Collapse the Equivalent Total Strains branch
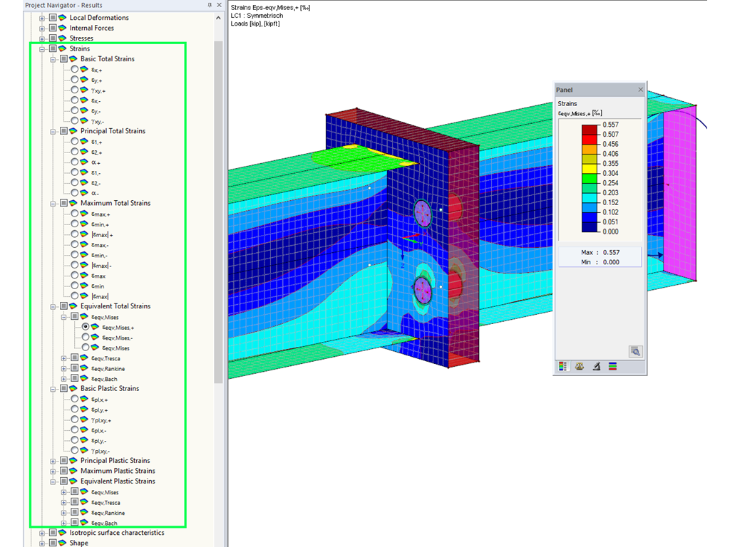The image size is (730, 547). [53, 306]
